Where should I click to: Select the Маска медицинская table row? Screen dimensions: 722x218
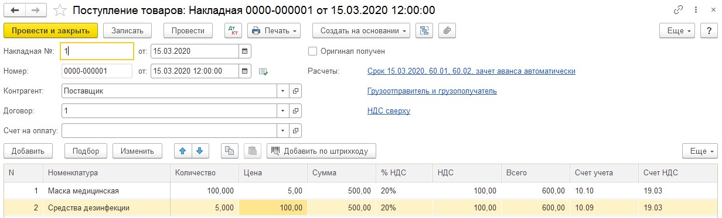coord(361,191)
